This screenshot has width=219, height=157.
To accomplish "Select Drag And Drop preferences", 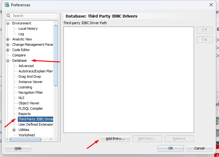I will [x=30, y=76].
